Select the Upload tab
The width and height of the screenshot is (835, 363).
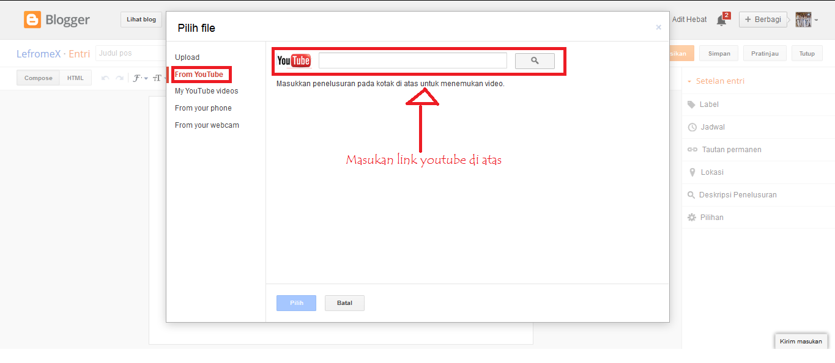pyautogui.click(x=187, y=57)
